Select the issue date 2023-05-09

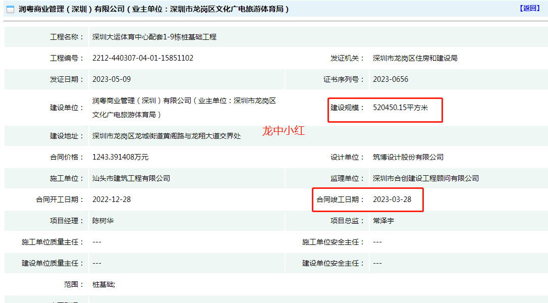tap(112, 79)
